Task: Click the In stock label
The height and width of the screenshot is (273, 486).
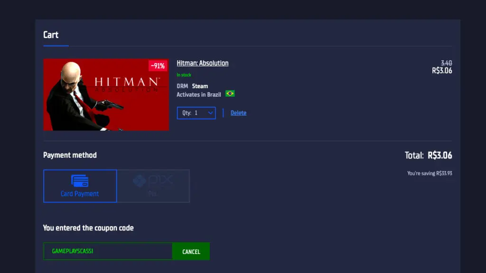Action: point(184,74)
